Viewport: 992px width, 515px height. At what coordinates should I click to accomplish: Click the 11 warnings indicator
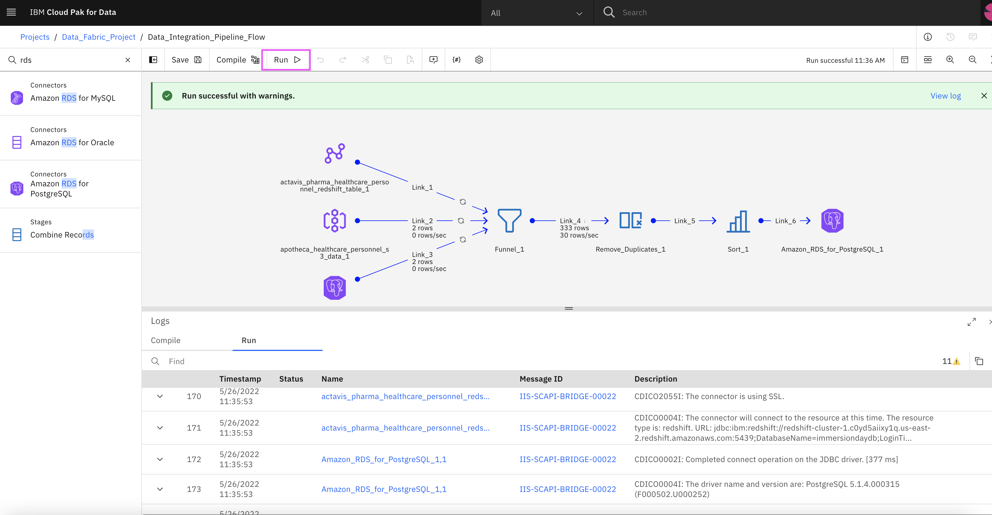tap(951, 361)
